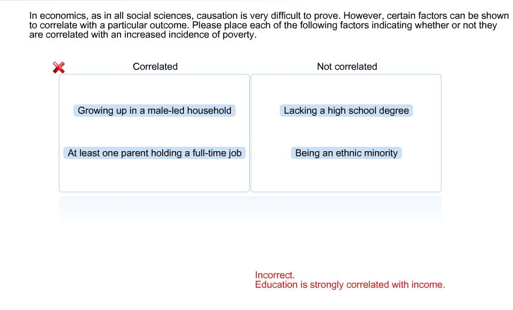Click the word "causation" in the question text
The image size is (513, 310).
coord(212,16)
